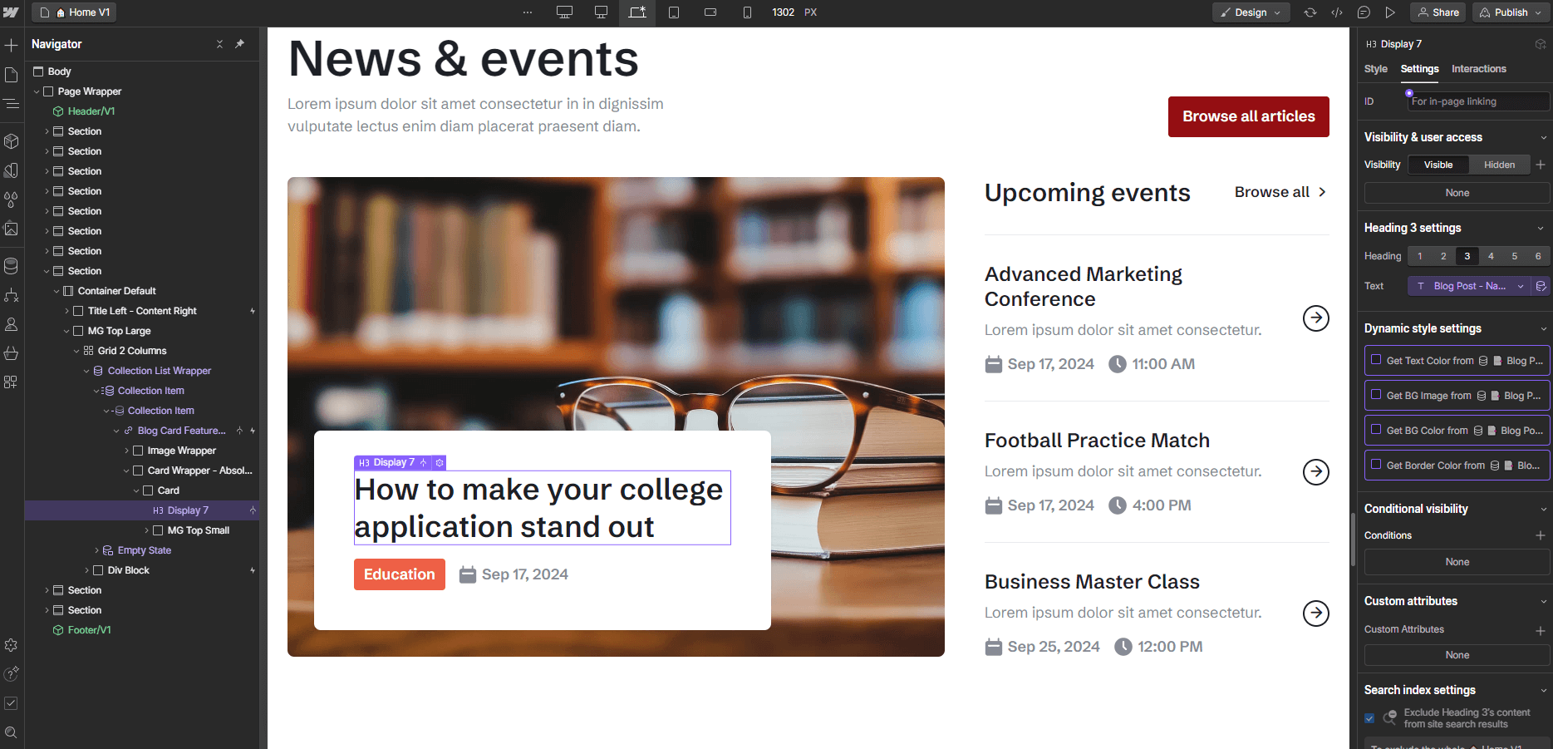The image size is (1553, 749).
Task: Collapse the Visibility & user access section
Action: tap(1542, 136)
